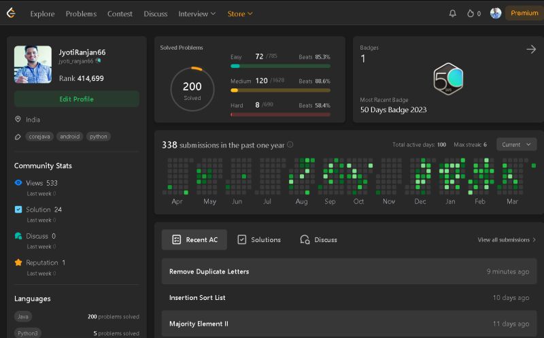Viewport: 544px width, 338px height.
Task: Click the 50 Days badge hexagon
Action: coord(448,79)
